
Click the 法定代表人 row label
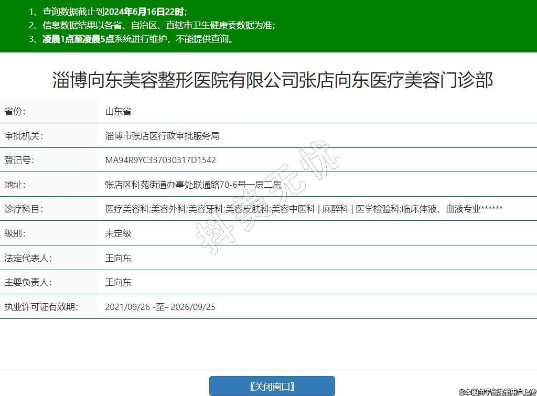tap(28, 258)
